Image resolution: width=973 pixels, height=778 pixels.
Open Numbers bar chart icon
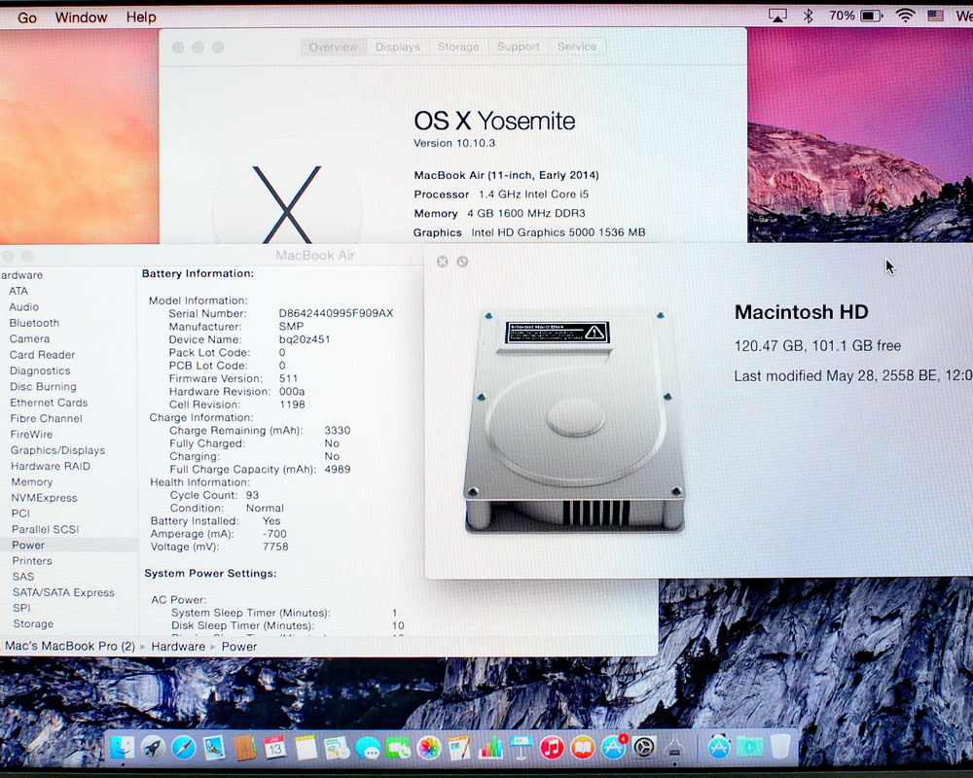[x=490, y=748]
